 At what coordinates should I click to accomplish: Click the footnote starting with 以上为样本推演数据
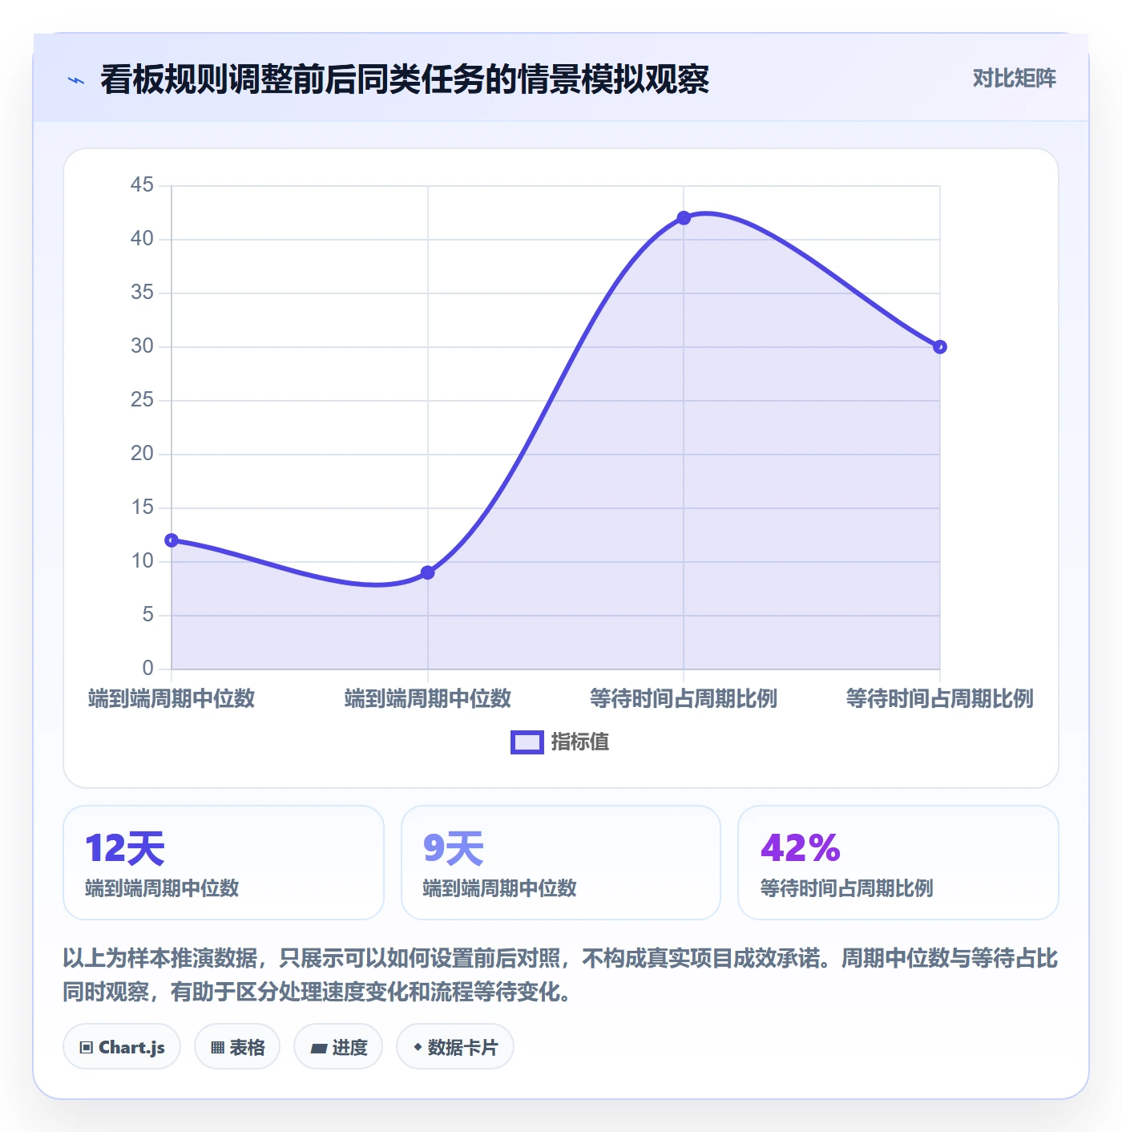561,975
